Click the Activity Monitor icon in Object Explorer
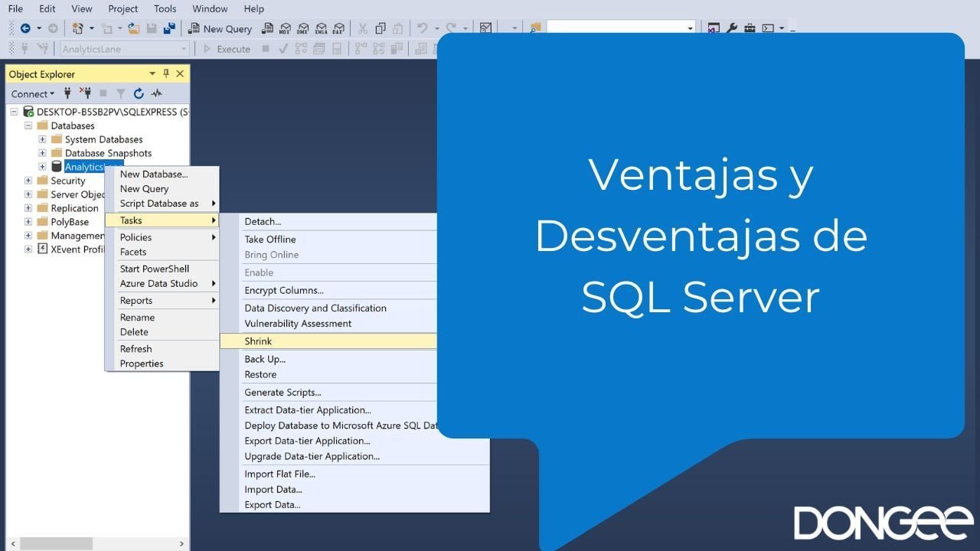 point(157,93)
